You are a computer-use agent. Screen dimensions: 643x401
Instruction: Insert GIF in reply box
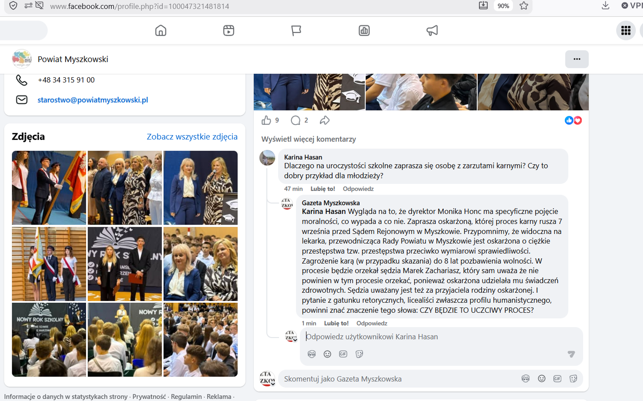(343, 354)
